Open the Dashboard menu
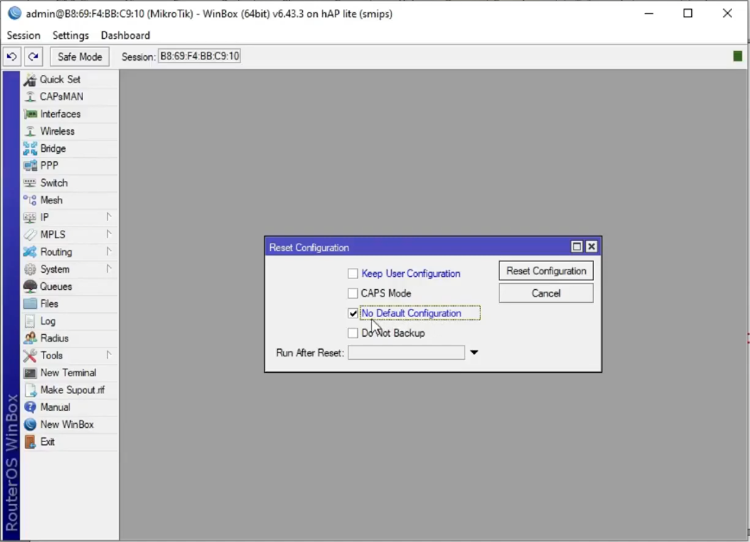Screen dimensions: 750x542 coord(125,35)
